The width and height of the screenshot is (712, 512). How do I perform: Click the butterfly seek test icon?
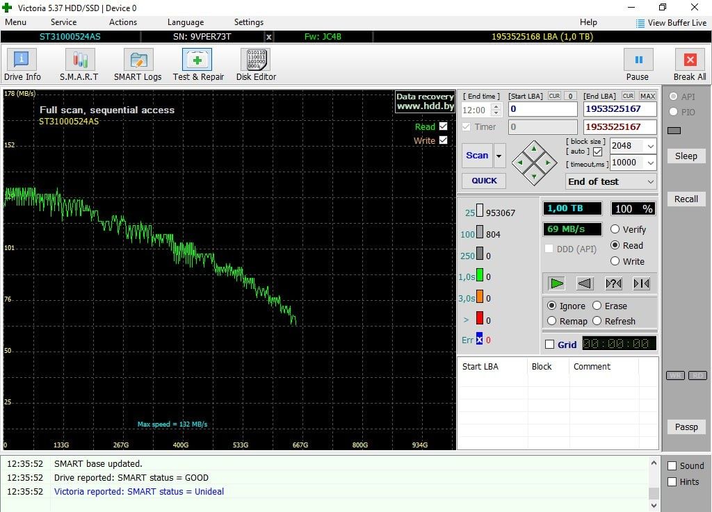[641, 283]
